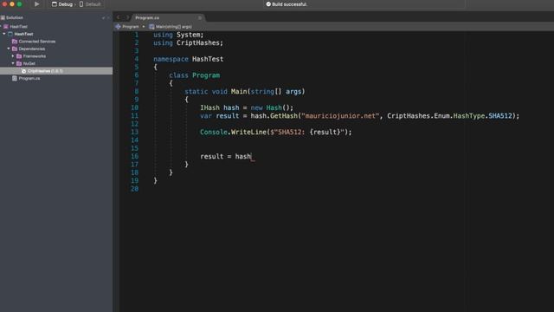554x312 pixels.
Task: Collapse the NuGet folder
Action: coord(13,63)
